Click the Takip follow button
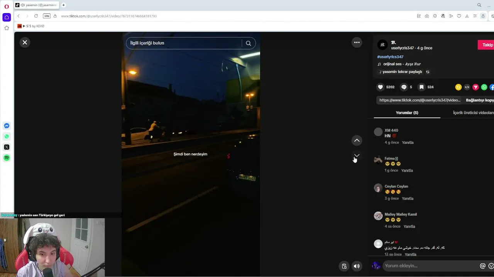Image resolution: width=494 pixels, height=277 pixels. click(x=486, y=45)
